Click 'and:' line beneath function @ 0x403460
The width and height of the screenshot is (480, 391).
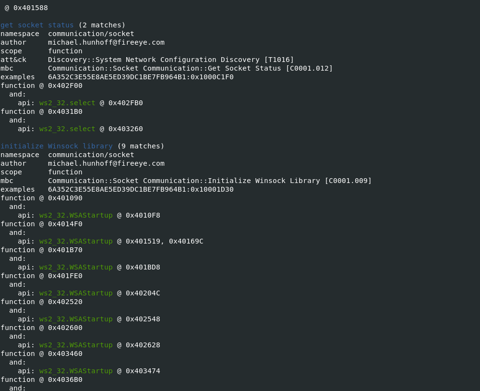pyautogui.click(x=17, y=363)
